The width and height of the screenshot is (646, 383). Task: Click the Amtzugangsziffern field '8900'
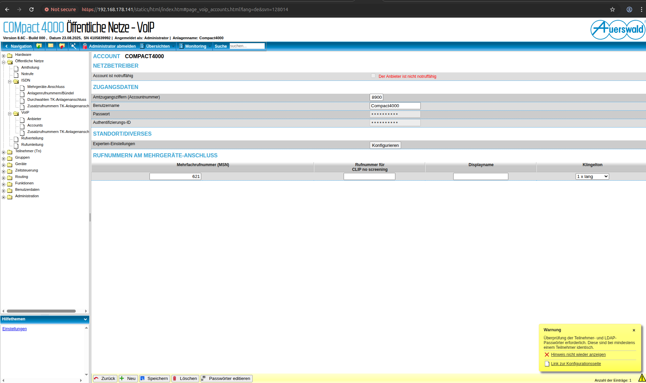coord(376,97)
